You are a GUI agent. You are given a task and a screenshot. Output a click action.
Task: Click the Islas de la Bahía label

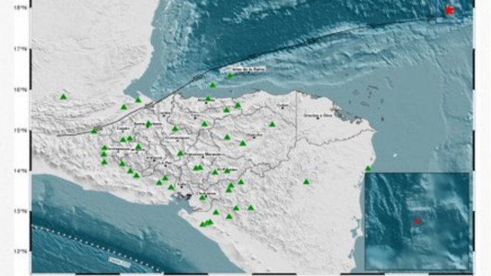[x=248, y=69]
